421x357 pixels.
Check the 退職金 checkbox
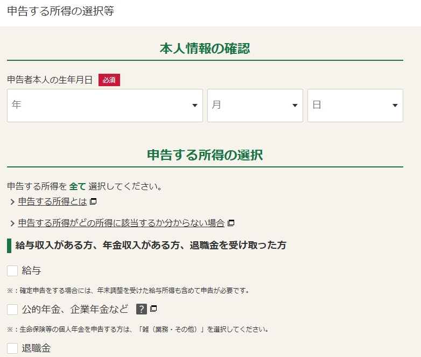[12, 348]
